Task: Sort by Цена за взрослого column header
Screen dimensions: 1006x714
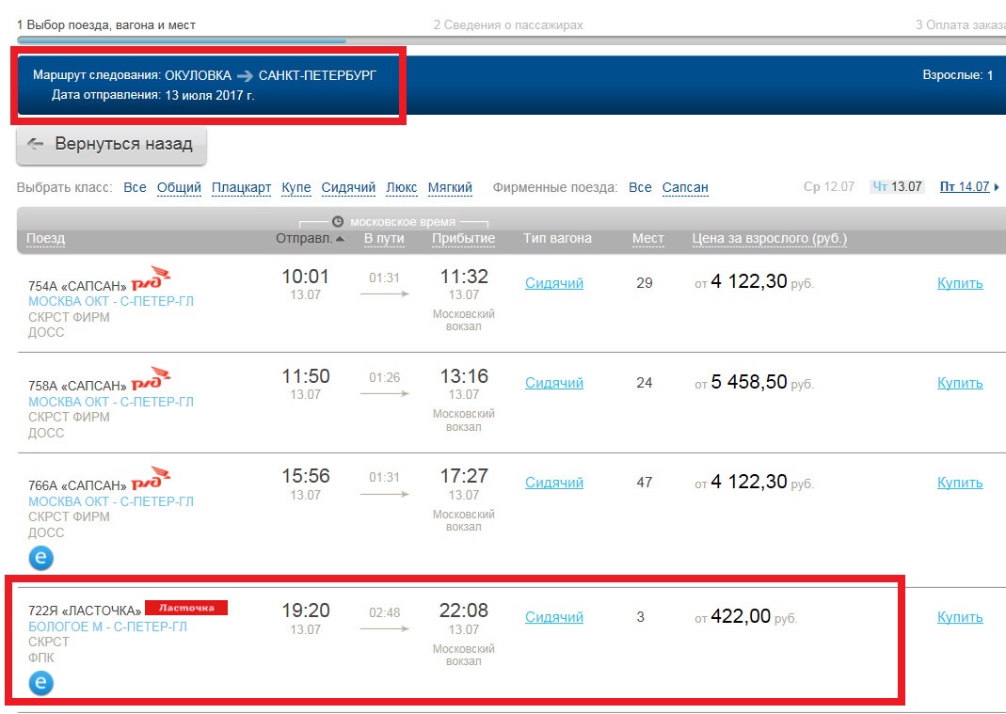Action: tap(769, 239)
